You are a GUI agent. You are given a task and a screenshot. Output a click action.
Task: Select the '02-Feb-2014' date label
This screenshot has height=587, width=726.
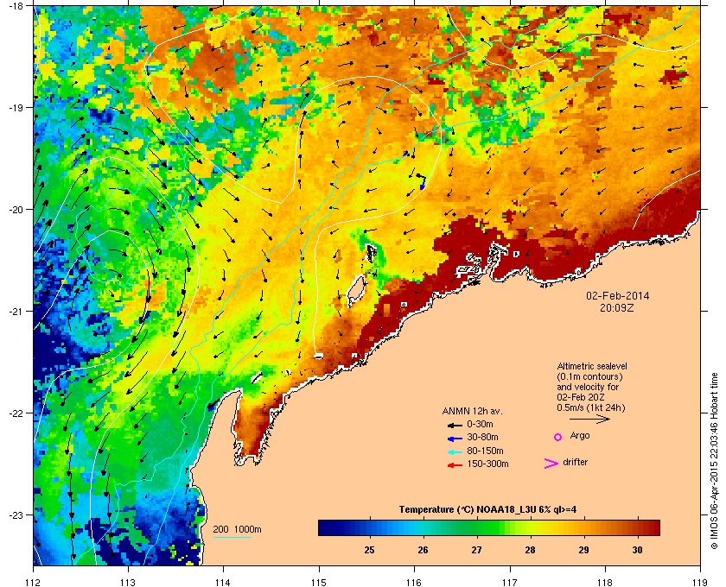(x=618, y=296)
